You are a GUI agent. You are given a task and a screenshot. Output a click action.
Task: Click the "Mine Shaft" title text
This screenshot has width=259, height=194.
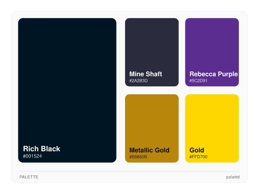click(x=146, y=74)
